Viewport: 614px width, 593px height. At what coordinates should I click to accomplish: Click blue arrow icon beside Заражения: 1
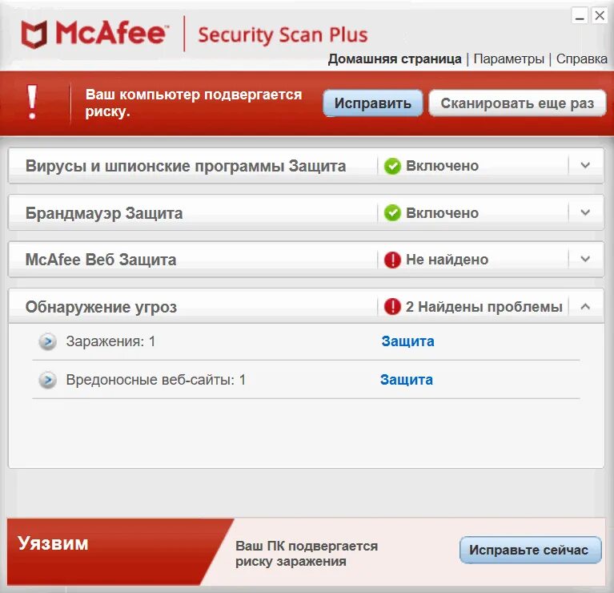click(48, 341)
